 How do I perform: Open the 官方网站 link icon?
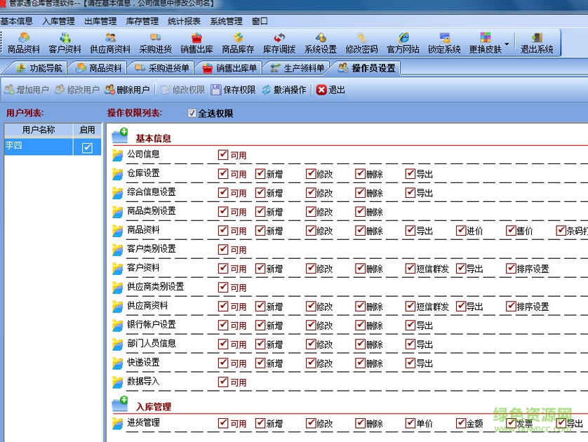click(403, 42)
